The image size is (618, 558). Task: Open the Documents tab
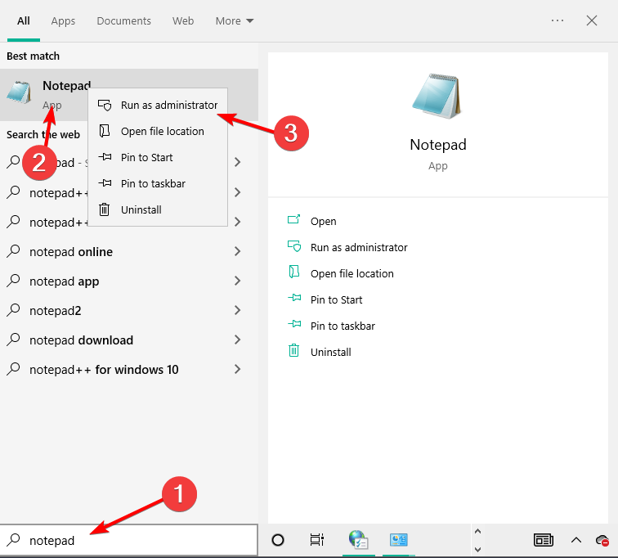pyautogui.click(x=123, y=21)
